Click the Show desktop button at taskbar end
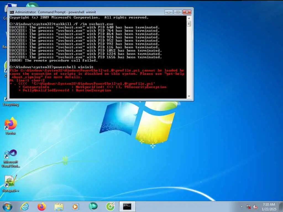283x212 pixels. click(281, 206)
